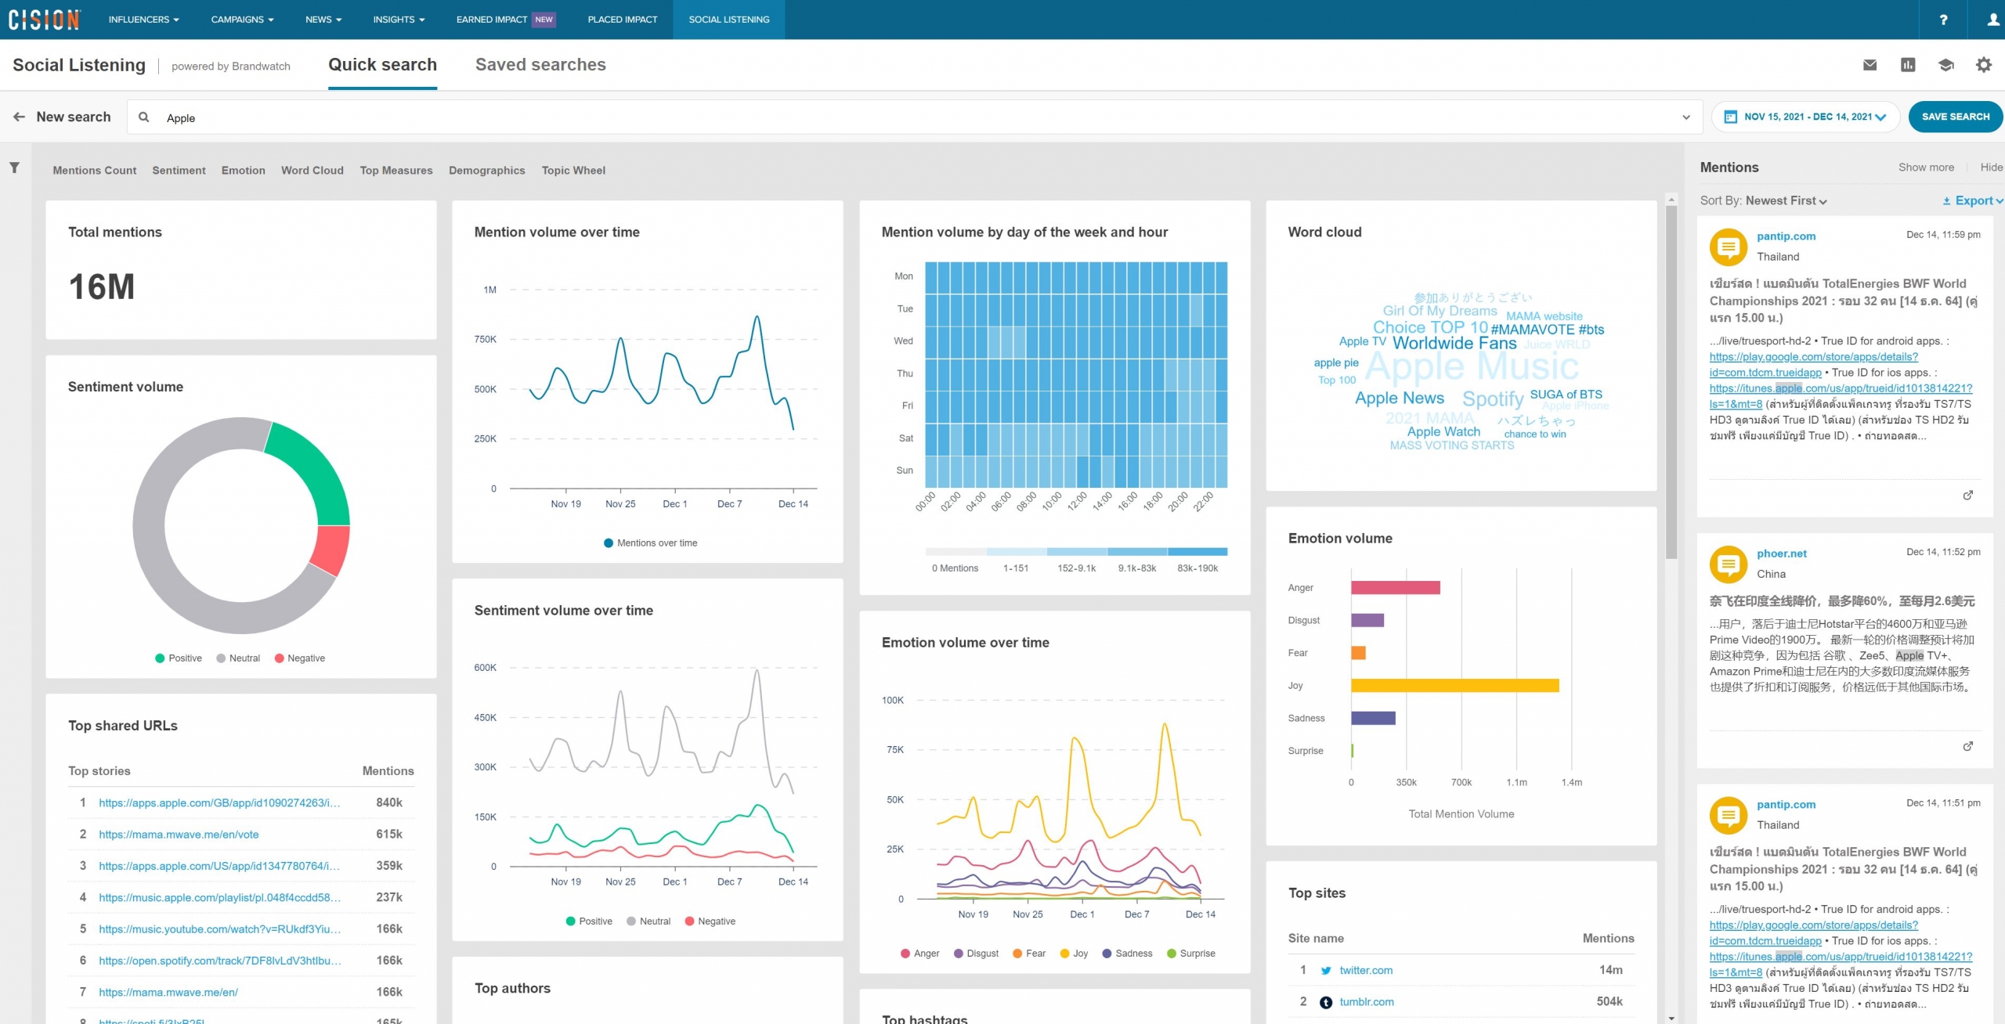Switch to the Saved searches tab
Viewport: 2005px width, 1024px height.
click(x=540, y=64)
